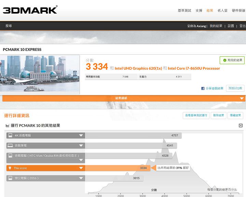
Task: Open Intel Core i7-8650U Processor link
Action: (x=194, y=68)
